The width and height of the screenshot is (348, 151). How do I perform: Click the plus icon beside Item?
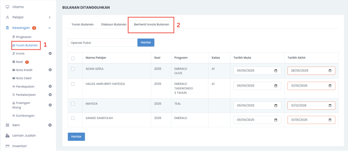tap(50, 125)
